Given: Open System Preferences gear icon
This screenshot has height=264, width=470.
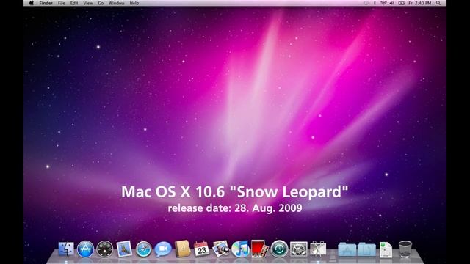Looking at the screenshot, I should pos(299,249).
